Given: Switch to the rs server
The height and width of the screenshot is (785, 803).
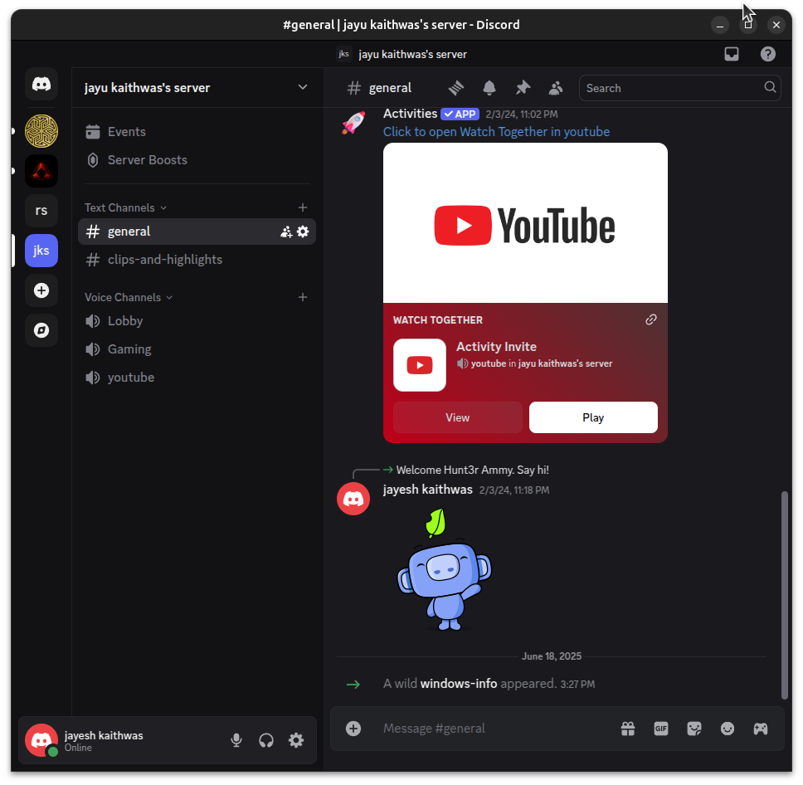Looking at the screenshot, I should point(41,211).
